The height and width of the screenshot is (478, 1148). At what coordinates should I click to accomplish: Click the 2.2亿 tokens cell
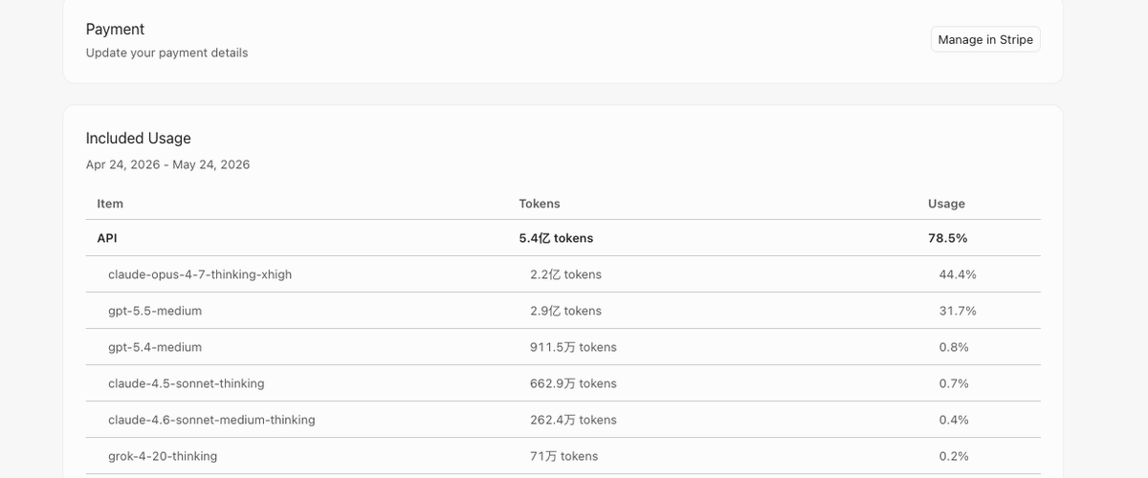(x=566, y=274)
